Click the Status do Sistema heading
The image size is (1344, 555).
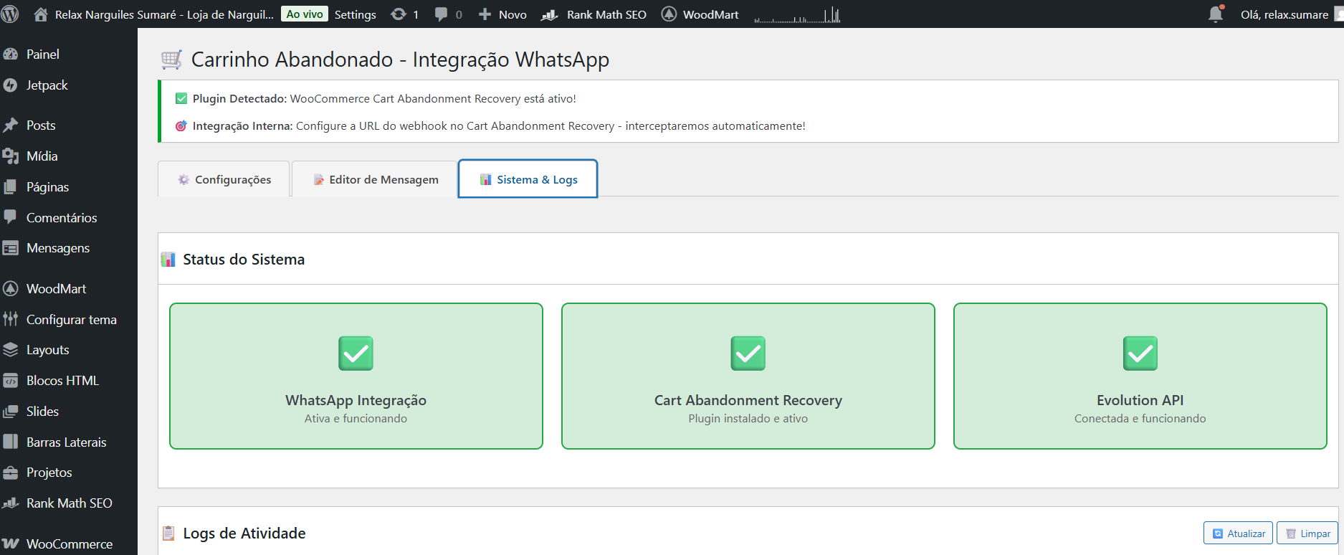244,260
